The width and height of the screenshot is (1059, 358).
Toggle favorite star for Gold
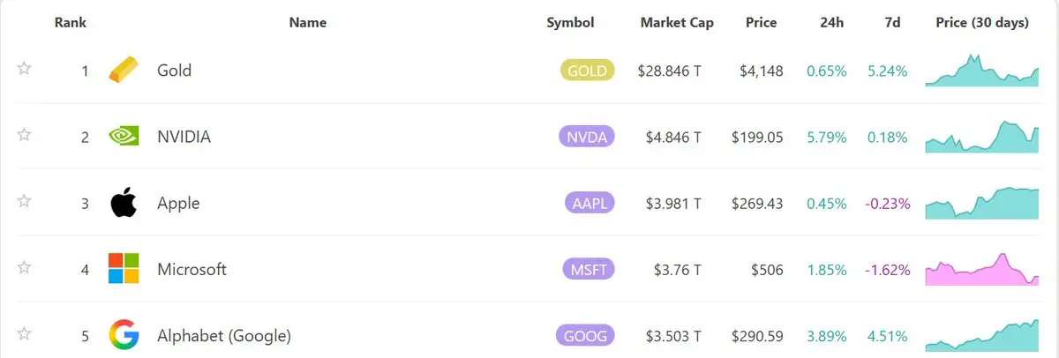pos(25,69)
